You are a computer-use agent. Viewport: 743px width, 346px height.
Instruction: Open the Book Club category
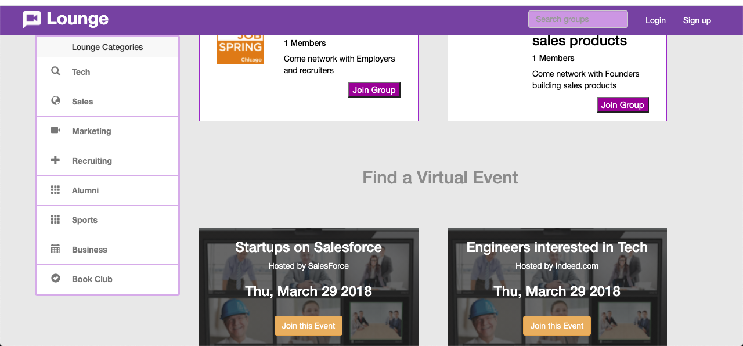92,279
